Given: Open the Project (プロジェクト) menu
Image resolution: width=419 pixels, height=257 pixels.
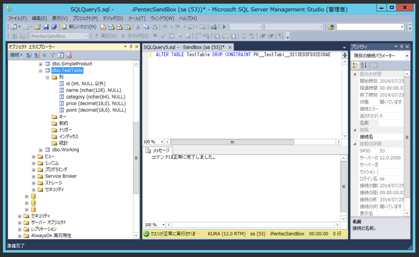Looking at the screenshot, I should click(85, 18).
